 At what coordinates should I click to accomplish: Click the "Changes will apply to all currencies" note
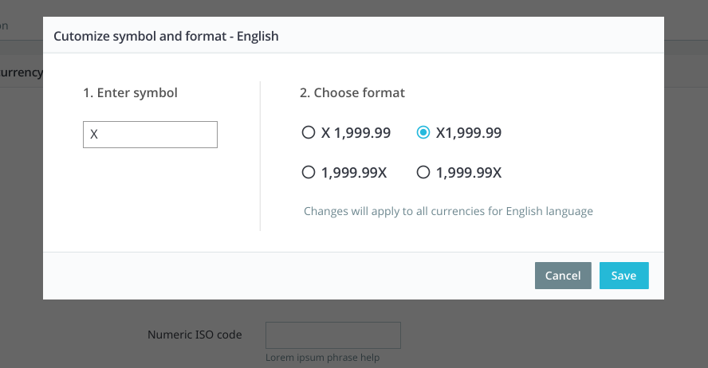[448, 211]
